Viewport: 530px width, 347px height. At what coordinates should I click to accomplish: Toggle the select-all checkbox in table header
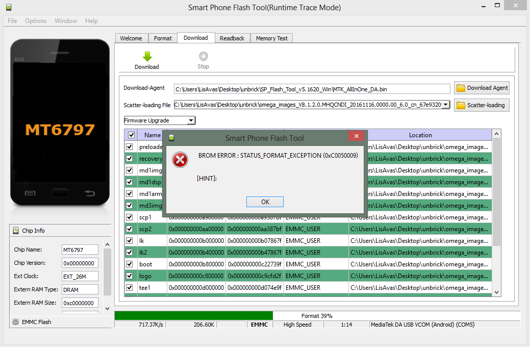(131, 135)
